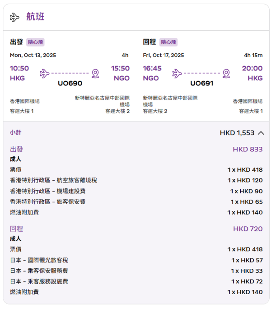The width and height of the screenshot is (271, 309).
Task: Click the 航班 section title
Action: coord(35,17)
